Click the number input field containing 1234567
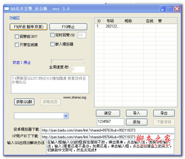The image size is (185, 159). pos(111,122)
